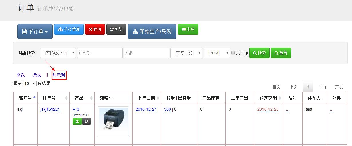Expand the 不限分类 dropdown
This screenshot has width=352, height=146.
pyautogui.click(x=186, y=53)
